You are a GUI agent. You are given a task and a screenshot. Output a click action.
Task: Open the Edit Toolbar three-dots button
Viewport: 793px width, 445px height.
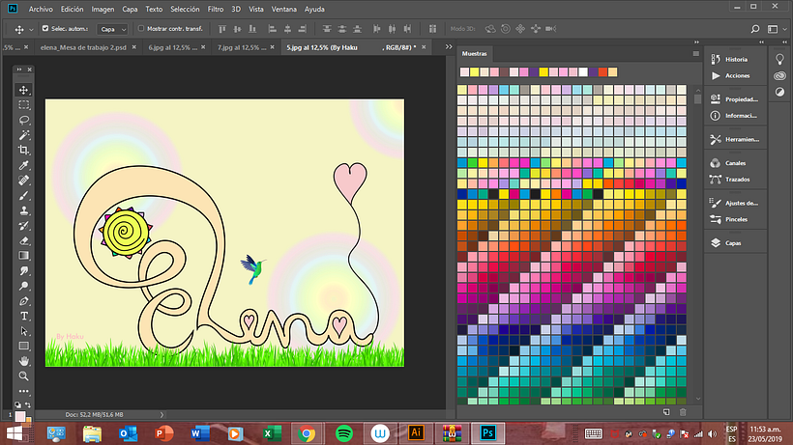24,391
